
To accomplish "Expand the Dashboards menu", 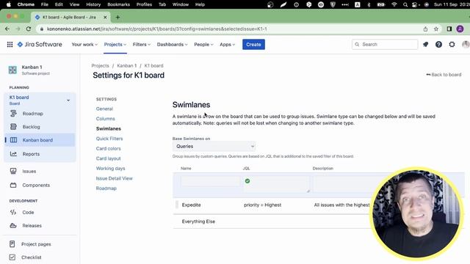I will [x=173, y=44].
